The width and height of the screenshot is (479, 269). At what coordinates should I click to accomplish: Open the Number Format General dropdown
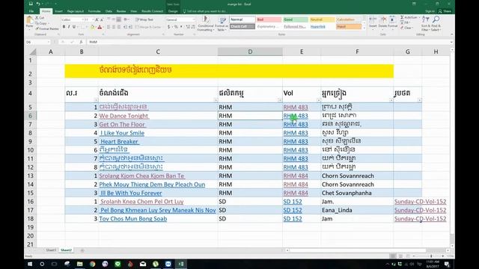tap(194, 19)
